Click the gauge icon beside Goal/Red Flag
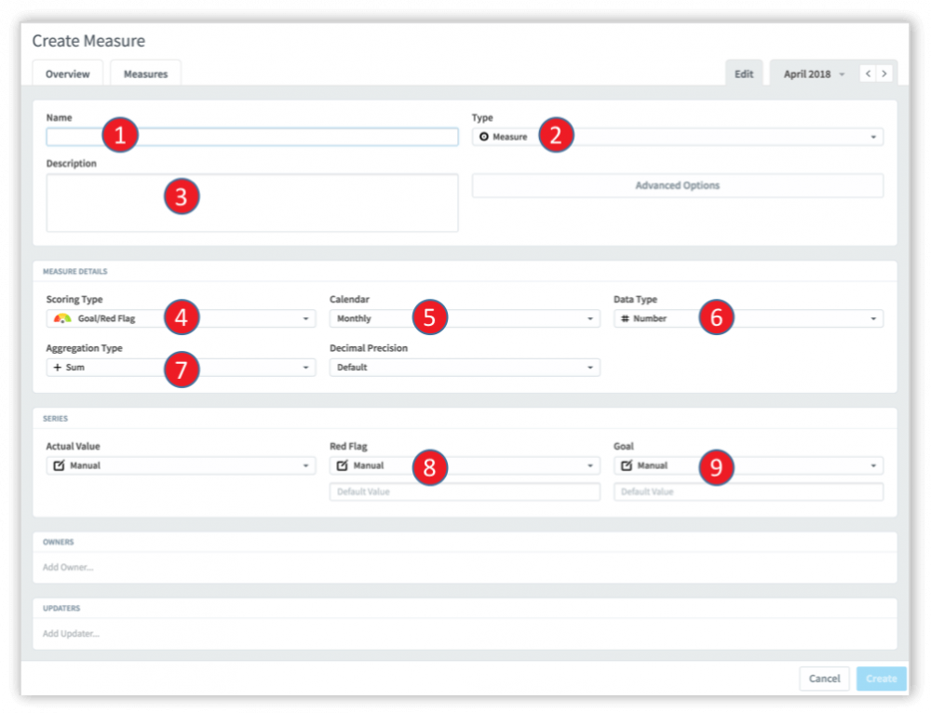Viewport: 931px width, 713px height. coord(59,318)
